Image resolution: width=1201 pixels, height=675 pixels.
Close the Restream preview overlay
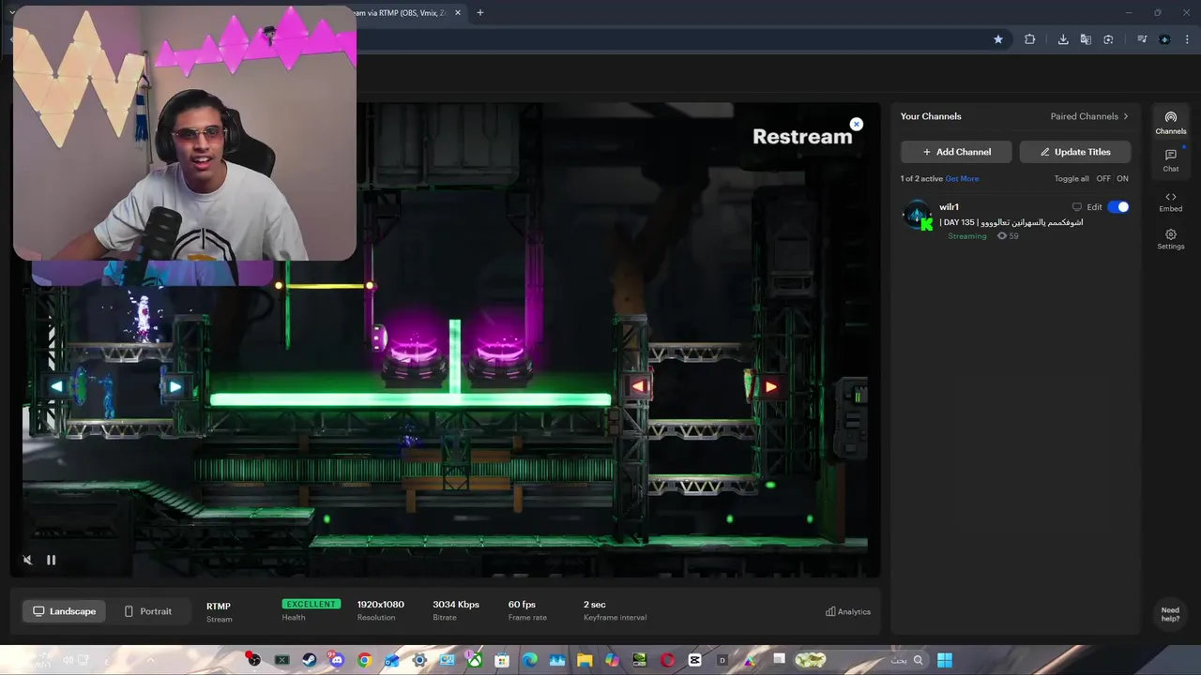856,124
